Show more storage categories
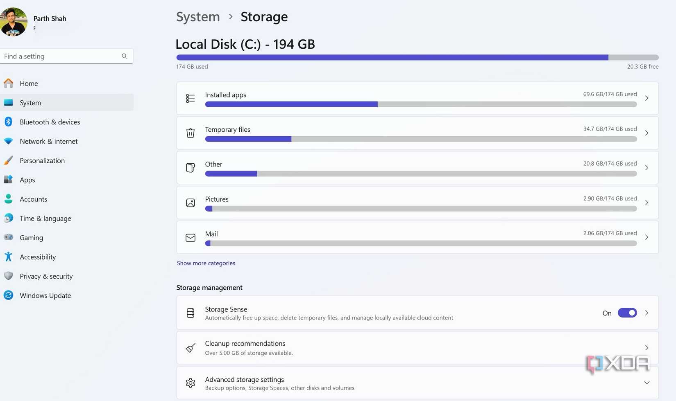Viewport: 676px width, 401px height. point(206,263)
